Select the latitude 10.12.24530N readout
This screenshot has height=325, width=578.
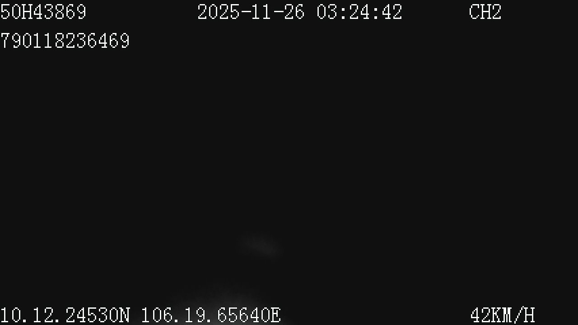[x=65, y=315]
